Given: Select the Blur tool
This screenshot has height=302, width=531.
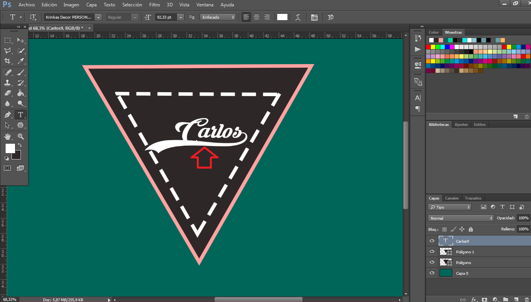Looking at the screenshot, I should [8, 103].
